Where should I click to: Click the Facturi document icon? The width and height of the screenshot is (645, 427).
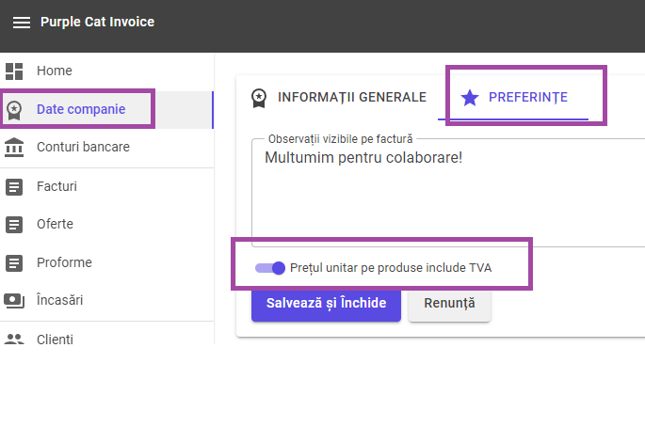pos(14,187)
